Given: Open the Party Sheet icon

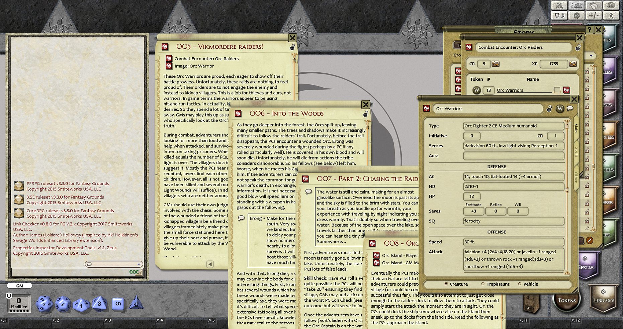Looking at the screenshot, I should tap(576, 6).
